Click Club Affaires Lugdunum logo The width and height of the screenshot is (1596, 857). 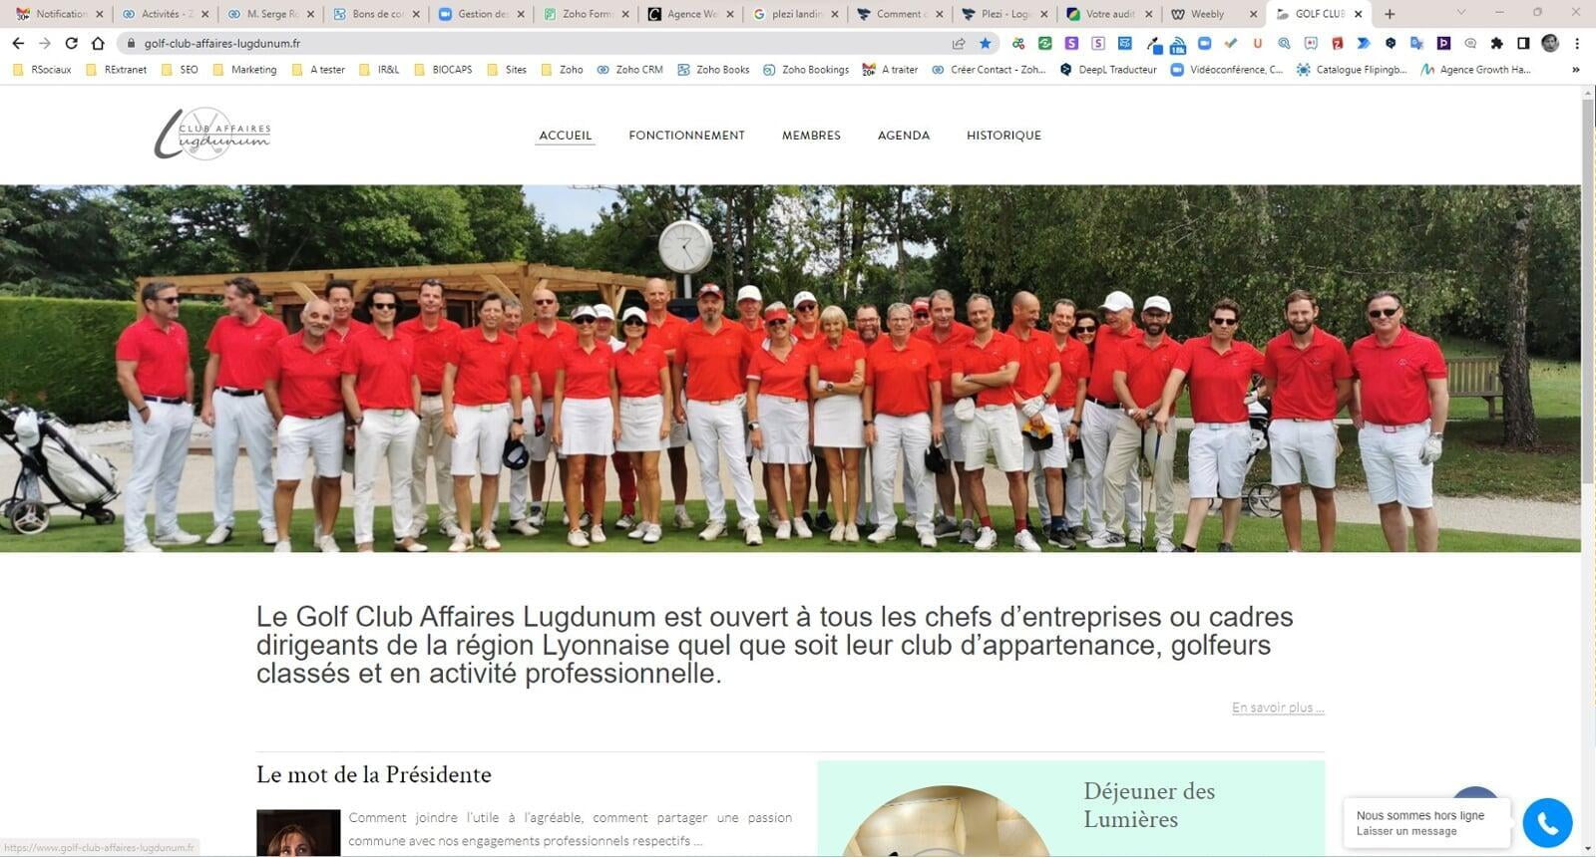coord(212,134)
